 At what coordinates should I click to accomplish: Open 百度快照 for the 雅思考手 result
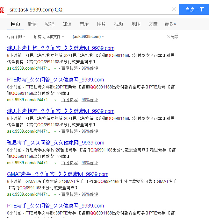coord(69,163)
